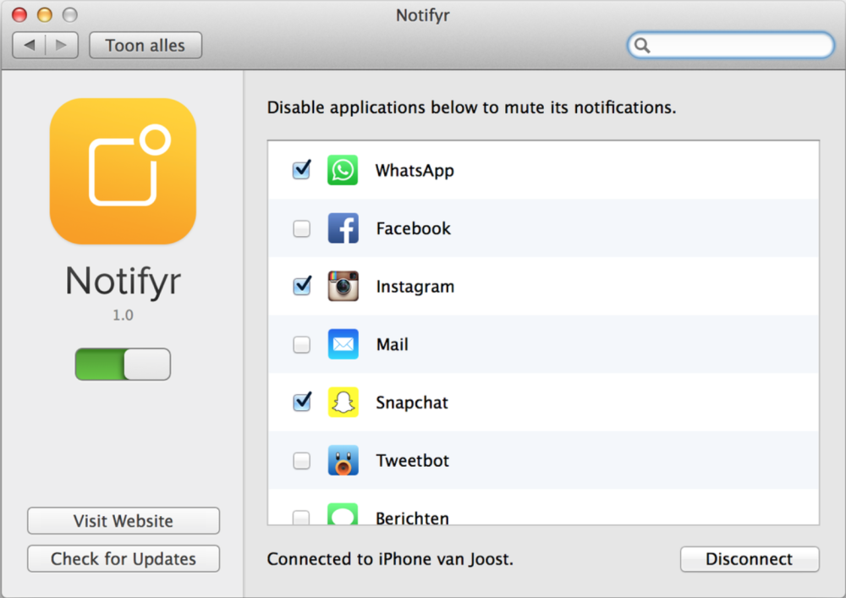Click the Check for Updates button
Screen dimensions: 846x598
pyautogui.click(x=123, y=559)
